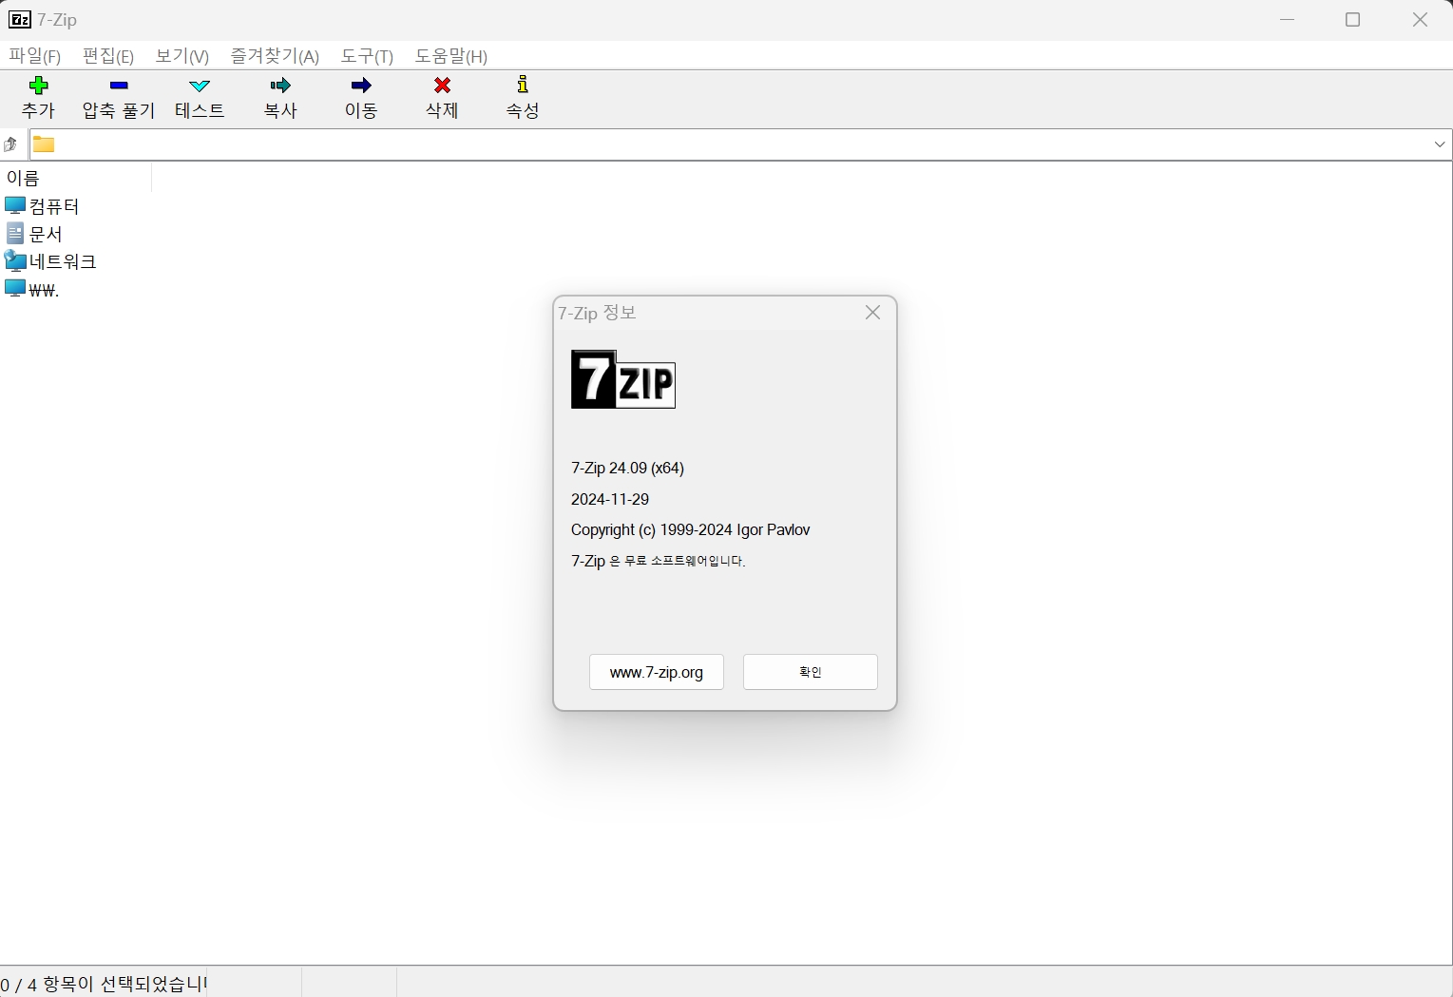Click the 이름 column header
This screenshot has width=1453, height=997.
pyautogui.click(x=76, y=178)
